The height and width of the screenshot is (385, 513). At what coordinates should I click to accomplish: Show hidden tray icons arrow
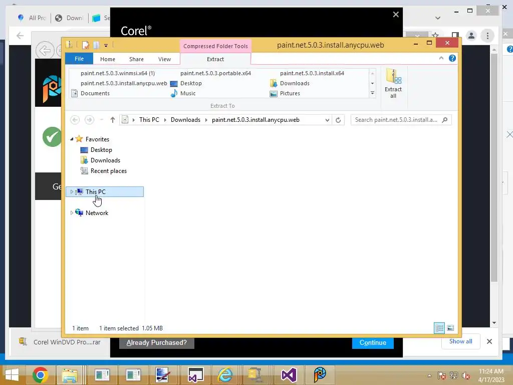point(429,376)
